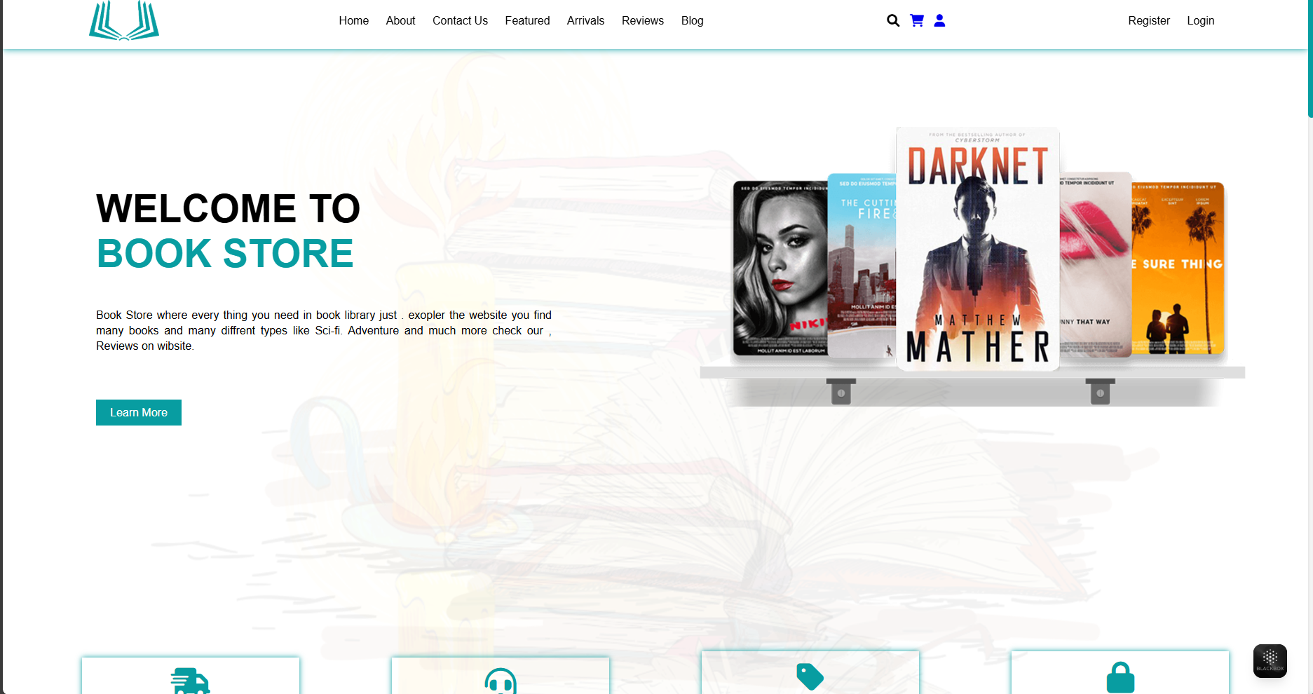Click the Learn More button
This screenshot has width=1313, height=694.
139,412
